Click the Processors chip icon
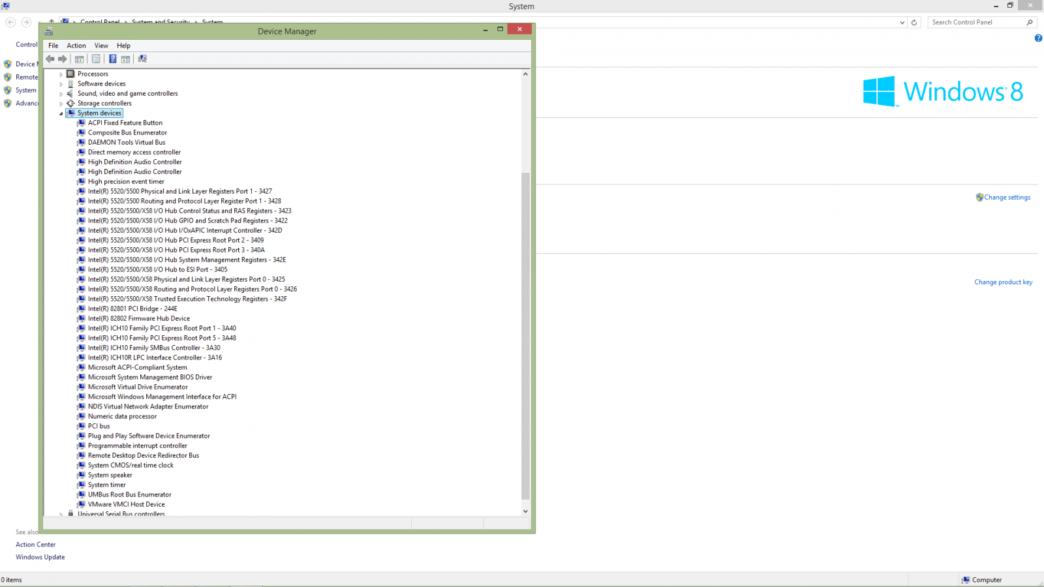 tap(70, 74)
